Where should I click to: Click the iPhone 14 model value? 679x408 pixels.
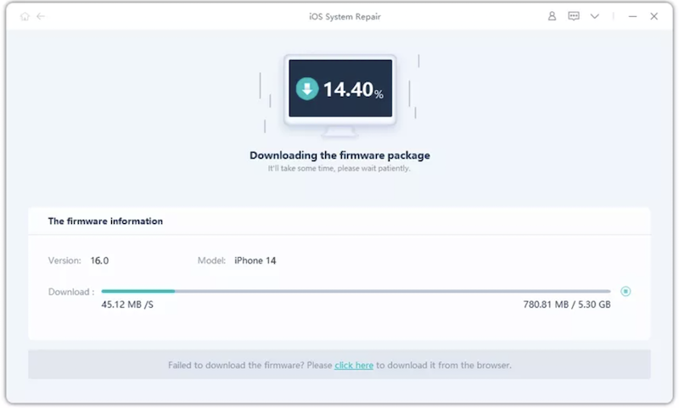click(x=255, y=260)
